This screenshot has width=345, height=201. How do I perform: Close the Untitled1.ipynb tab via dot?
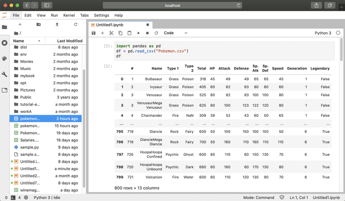click(147, 25)
